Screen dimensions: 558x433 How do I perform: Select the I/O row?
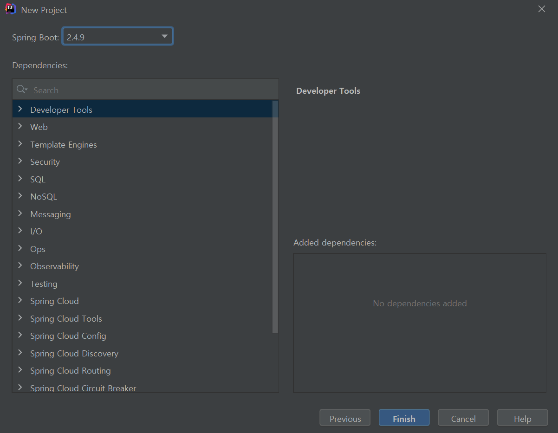(x=143, y=231)
